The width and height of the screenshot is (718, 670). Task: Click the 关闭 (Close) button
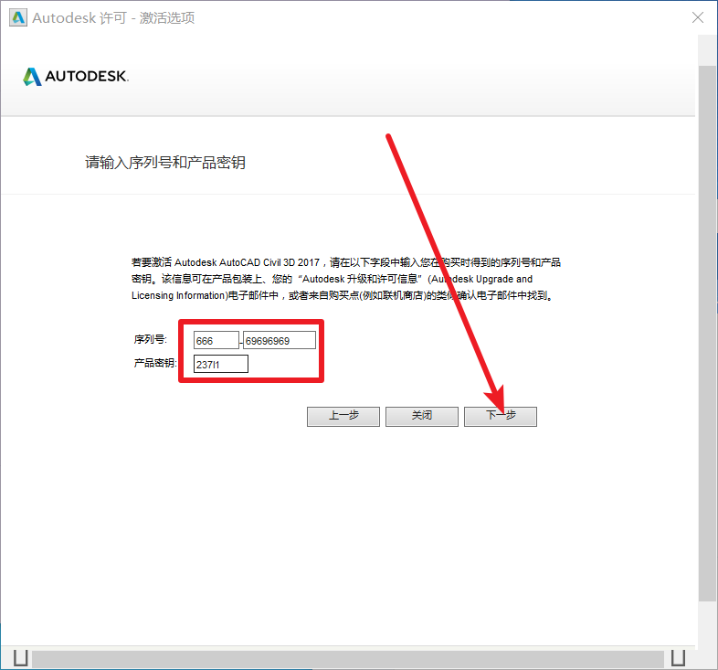coord(422,416)
